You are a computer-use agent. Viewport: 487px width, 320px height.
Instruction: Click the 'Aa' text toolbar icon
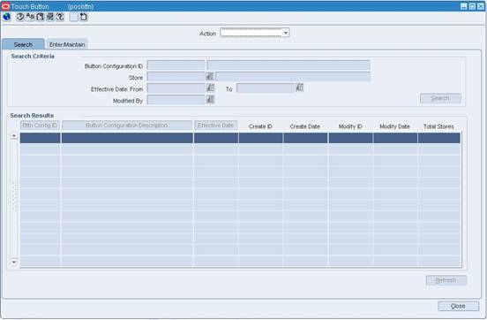[x=30, y=17]
